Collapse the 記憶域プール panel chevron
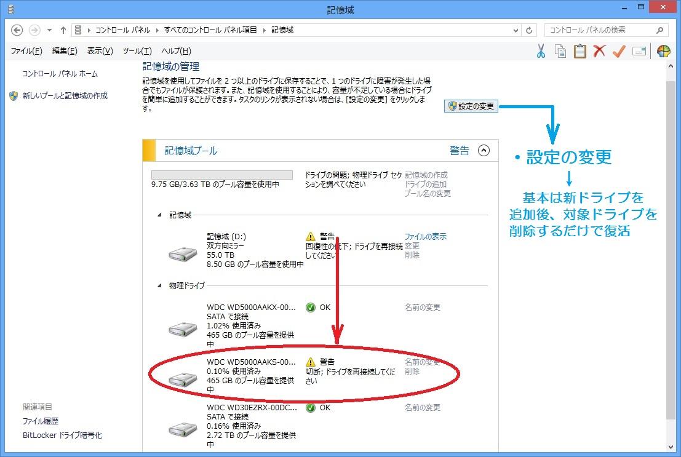This screenshot has width=681, height=457. (484, 150)
